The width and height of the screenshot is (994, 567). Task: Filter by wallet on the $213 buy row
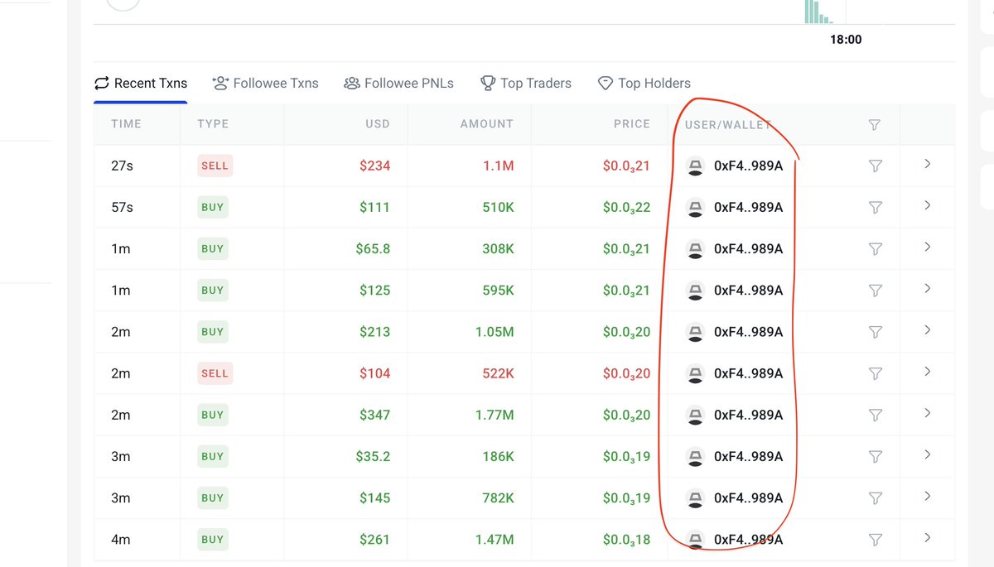(875, 332)
